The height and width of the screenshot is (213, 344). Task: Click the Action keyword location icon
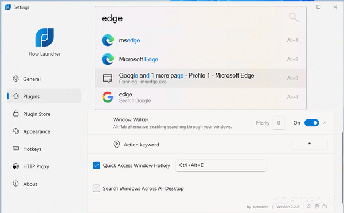click(116, 144)
